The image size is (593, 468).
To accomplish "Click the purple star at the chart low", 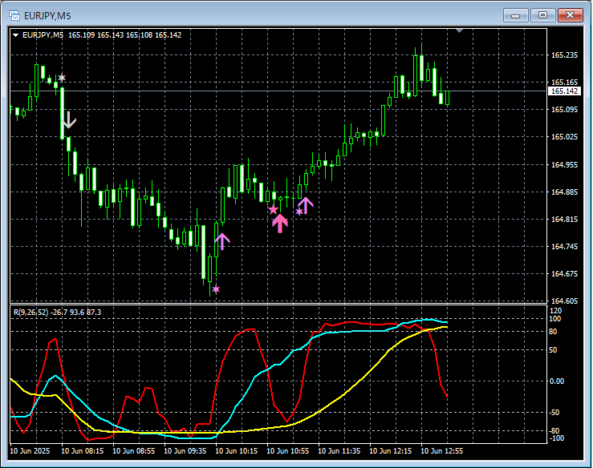I will [x=216, y=289].
